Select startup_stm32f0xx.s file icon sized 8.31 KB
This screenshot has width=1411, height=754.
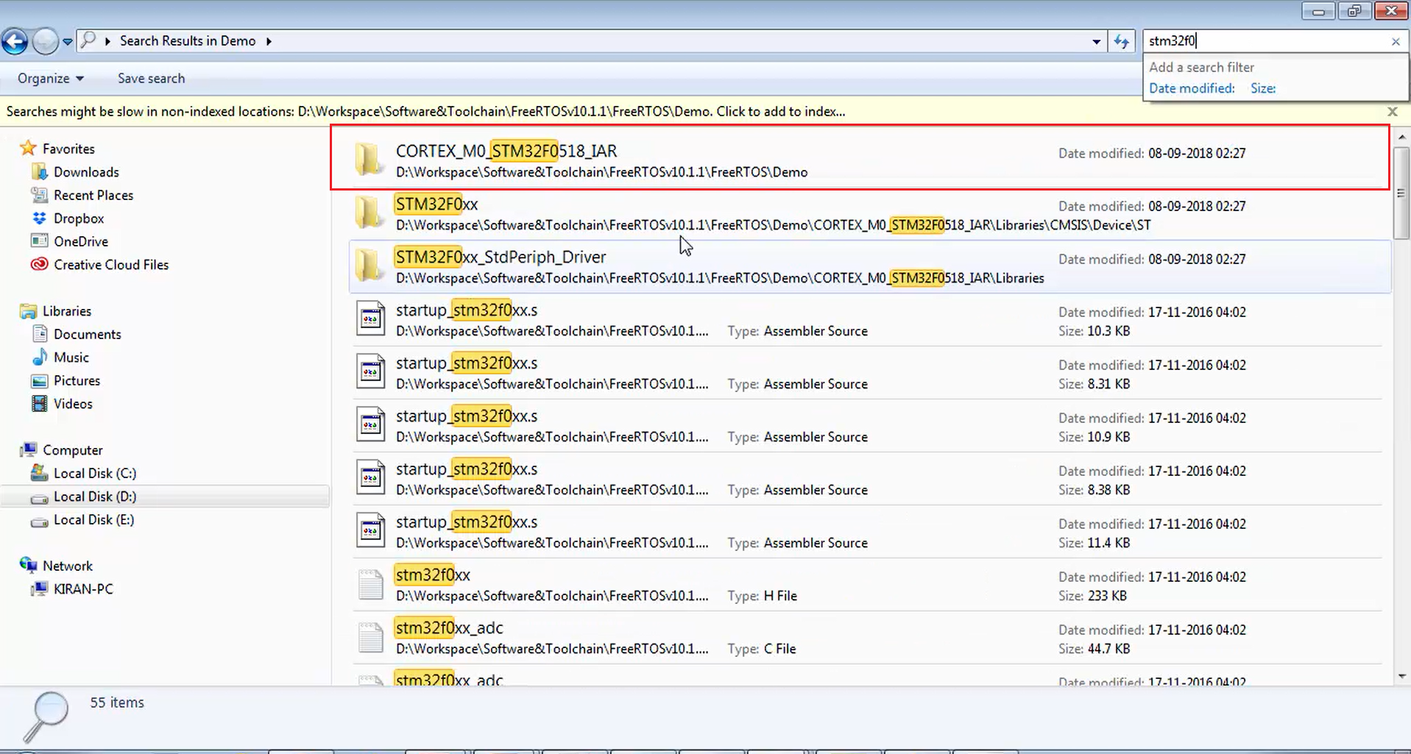coord(370,371)
